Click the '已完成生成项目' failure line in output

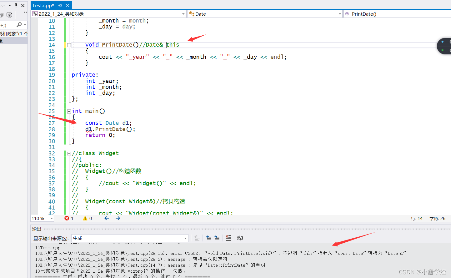(x=110, y=271)
